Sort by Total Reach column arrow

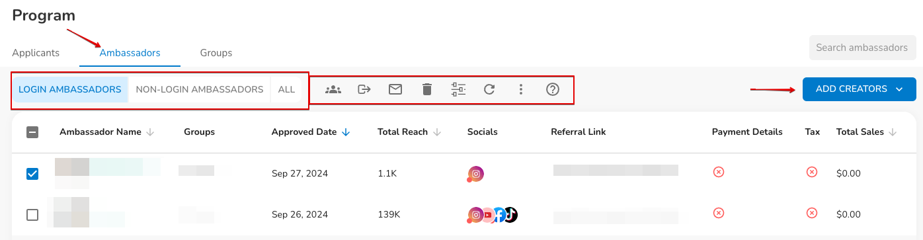pyautogui.click(x=438, y=132)
